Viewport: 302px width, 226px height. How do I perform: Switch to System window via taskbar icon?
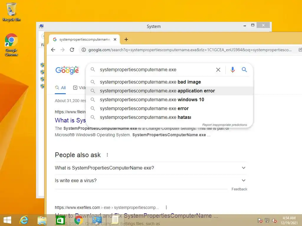(97, 220)
